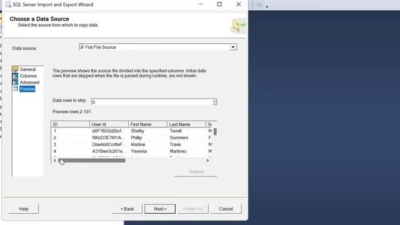Select the General page in sidebar
This screenshot has width=400, height=225.
coord(27,69)
